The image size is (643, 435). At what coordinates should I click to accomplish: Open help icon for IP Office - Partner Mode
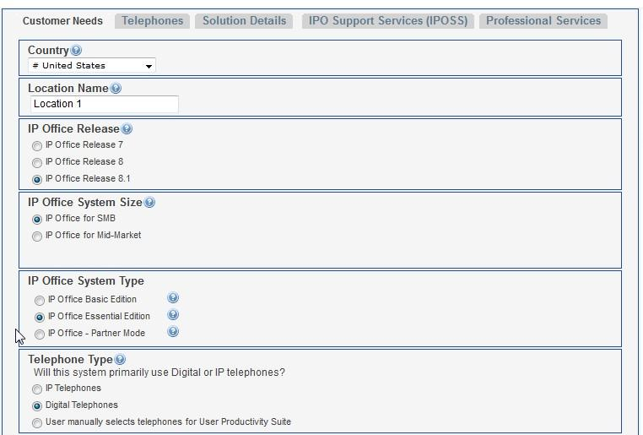173,332
